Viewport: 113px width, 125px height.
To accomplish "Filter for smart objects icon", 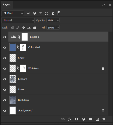I will pyautogui.click(x=53, y=13).
